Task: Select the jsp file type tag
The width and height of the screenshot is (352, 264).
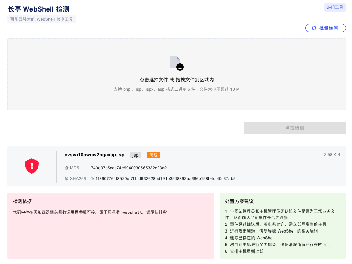Action: (135, 155)
